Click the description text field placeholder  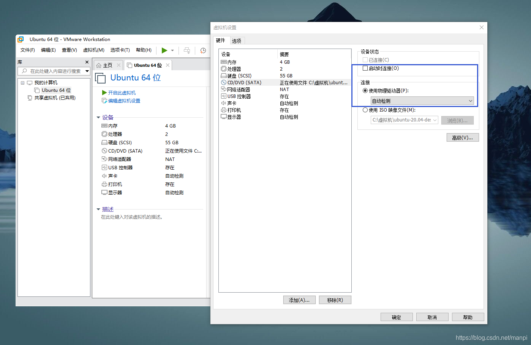pos(132,217)
